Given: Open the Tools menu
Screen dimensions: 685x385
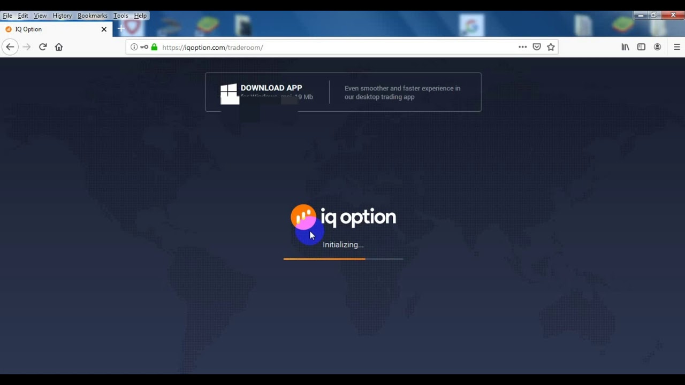Looking at the screenshot, I should [x=121, y=16].
